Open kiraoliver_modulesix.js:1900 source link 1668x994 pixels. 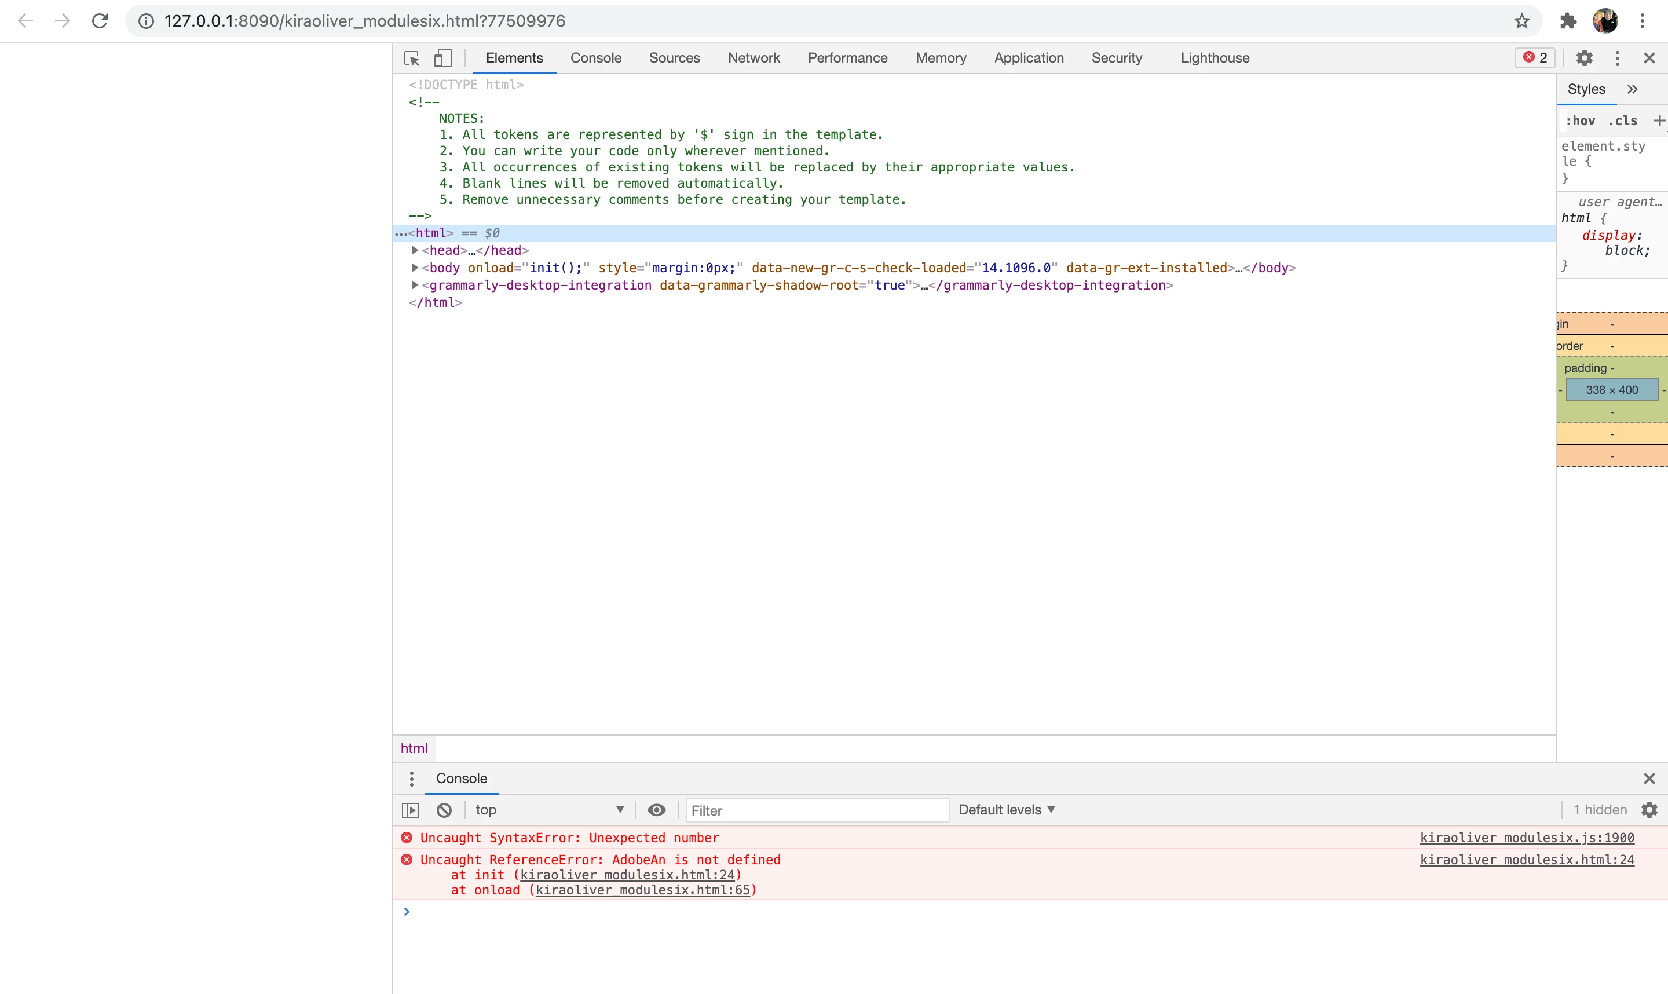[x=1526, y=838]
